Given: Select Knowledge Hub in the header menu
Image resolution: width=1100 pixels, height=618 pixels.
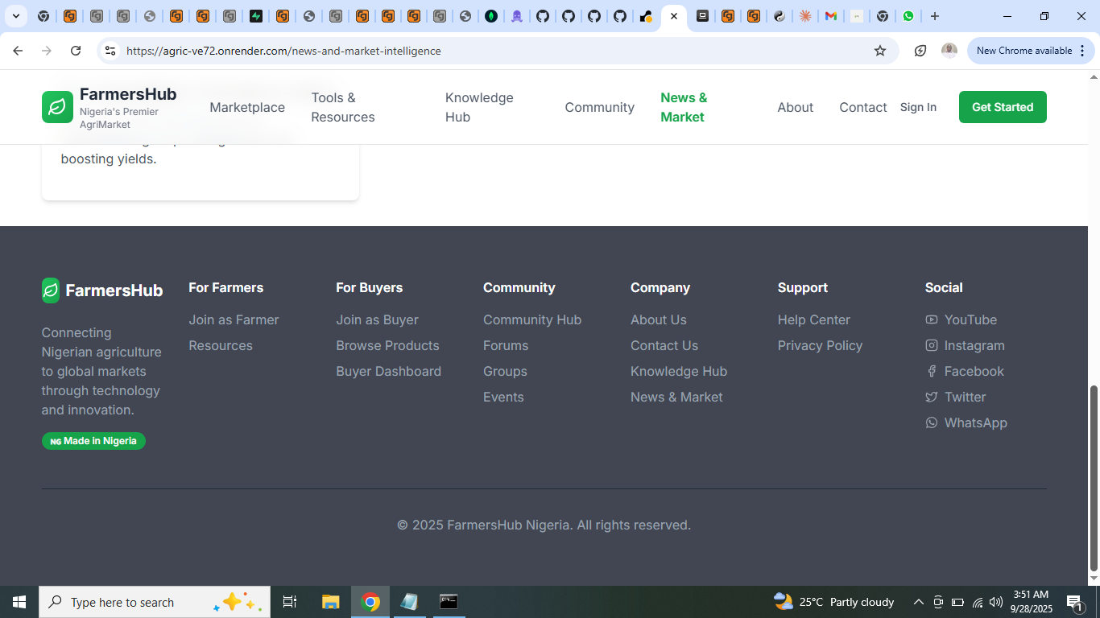Looking at the screenshot, I should [x=479, y=107].
